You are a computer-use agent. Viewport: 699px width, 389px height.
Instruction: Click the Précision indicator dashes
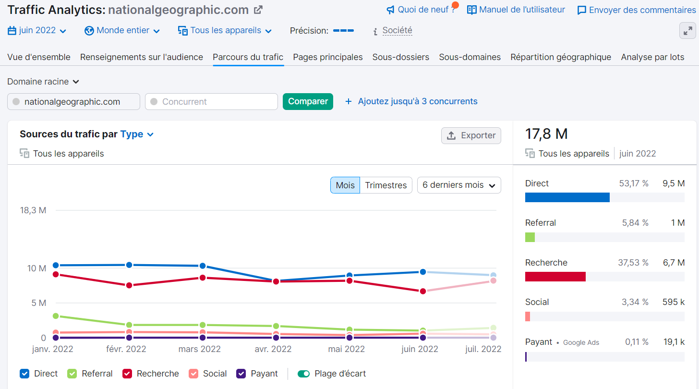pos(343,31)
